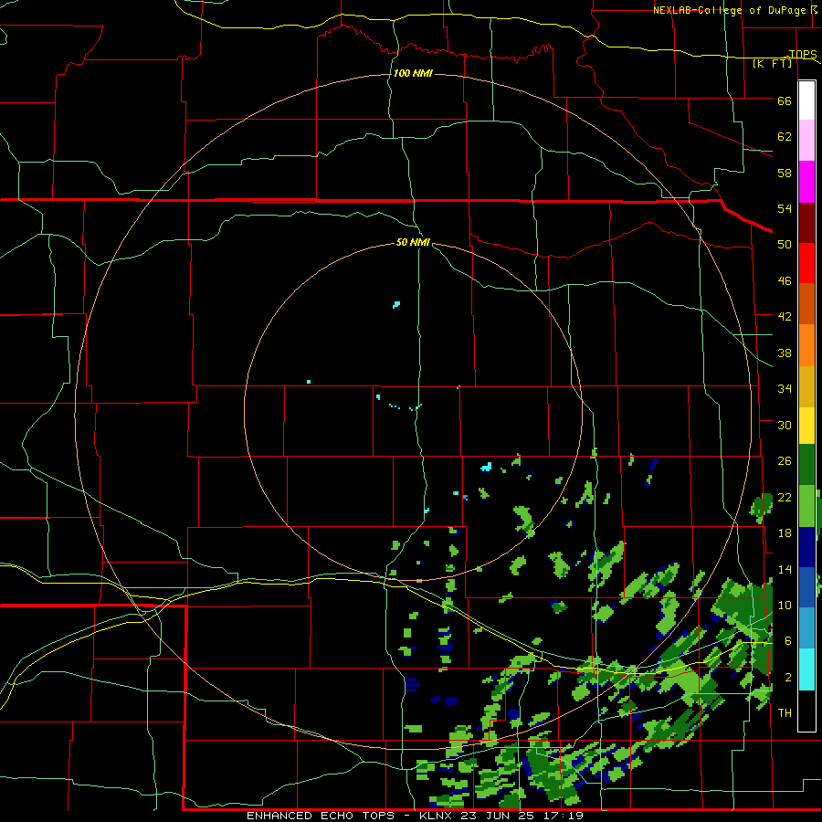Click the TOPS legend title
Viewport: 822px width, 822px height.
click(x=803, y=54)
